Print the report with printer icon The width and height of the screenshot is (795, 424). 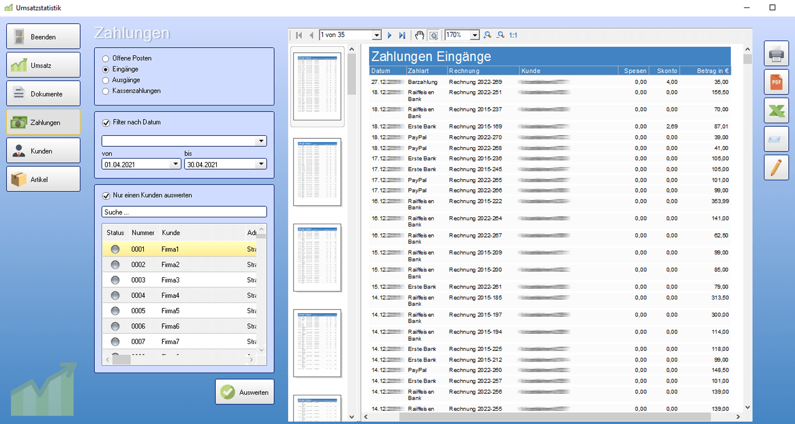[x=776, y=53]
